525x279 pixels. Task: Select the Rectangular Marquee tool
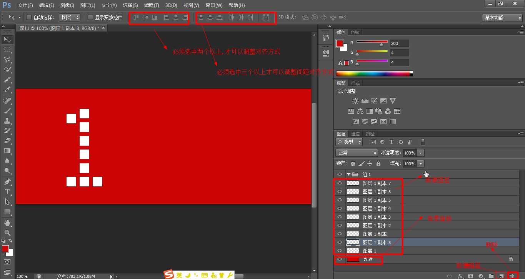pos(7,50)
